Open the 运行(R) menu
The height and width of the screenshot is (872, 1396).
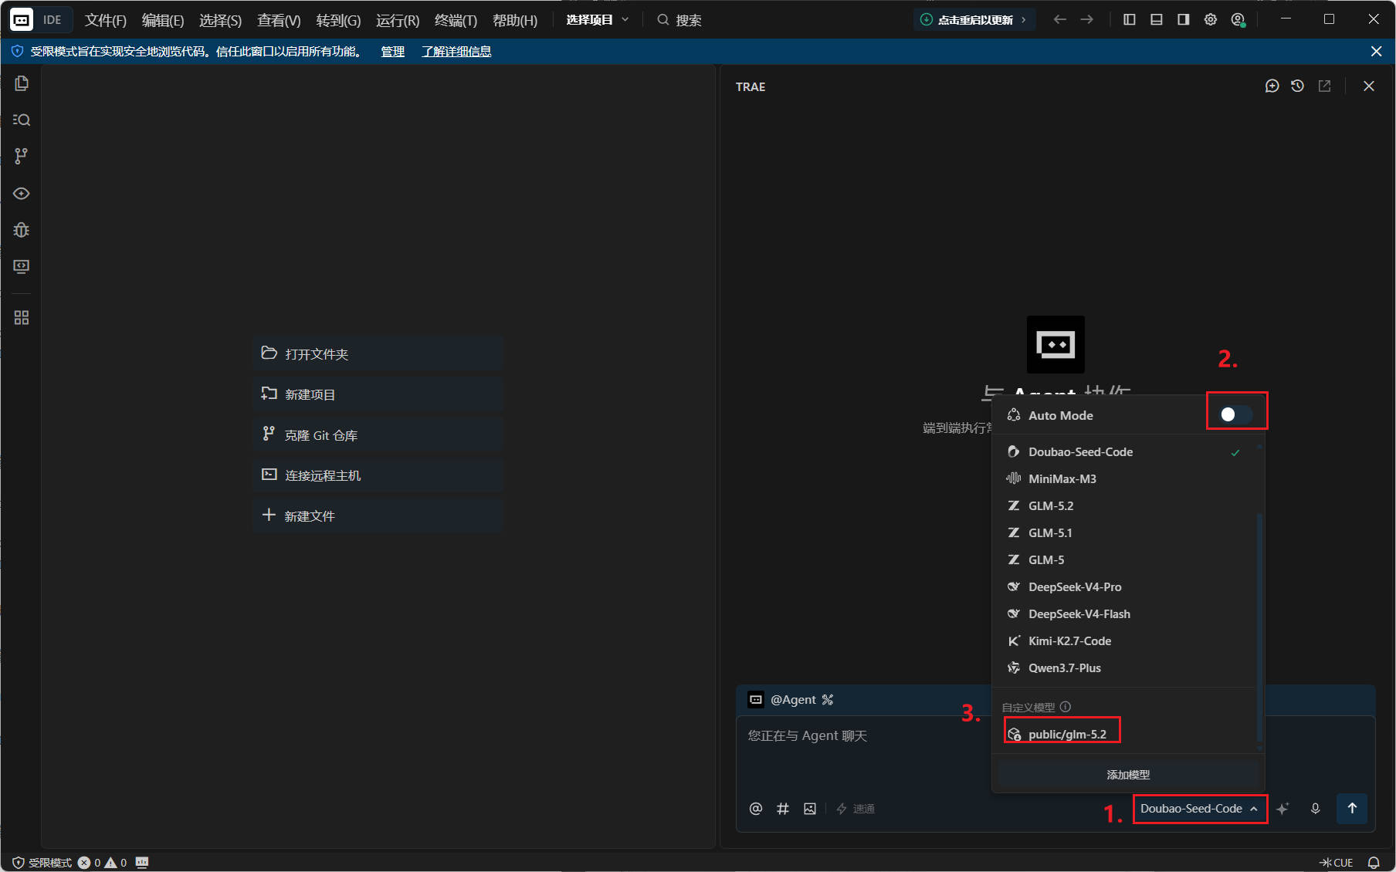(x=398, y=20)
